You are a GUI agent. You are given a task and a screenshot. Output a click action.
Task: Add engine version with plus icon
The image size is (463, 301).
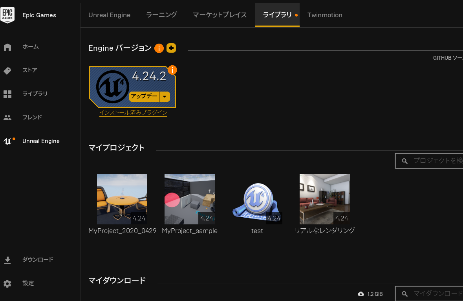pos(171,48)
